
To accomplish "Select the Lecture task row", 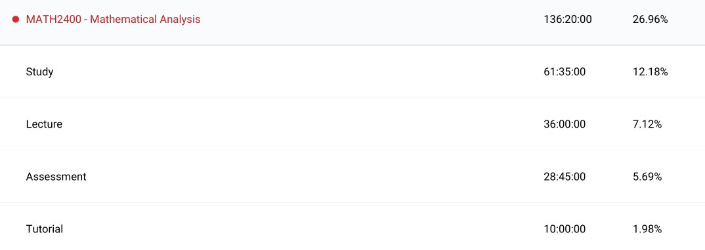I will (352, 124).
